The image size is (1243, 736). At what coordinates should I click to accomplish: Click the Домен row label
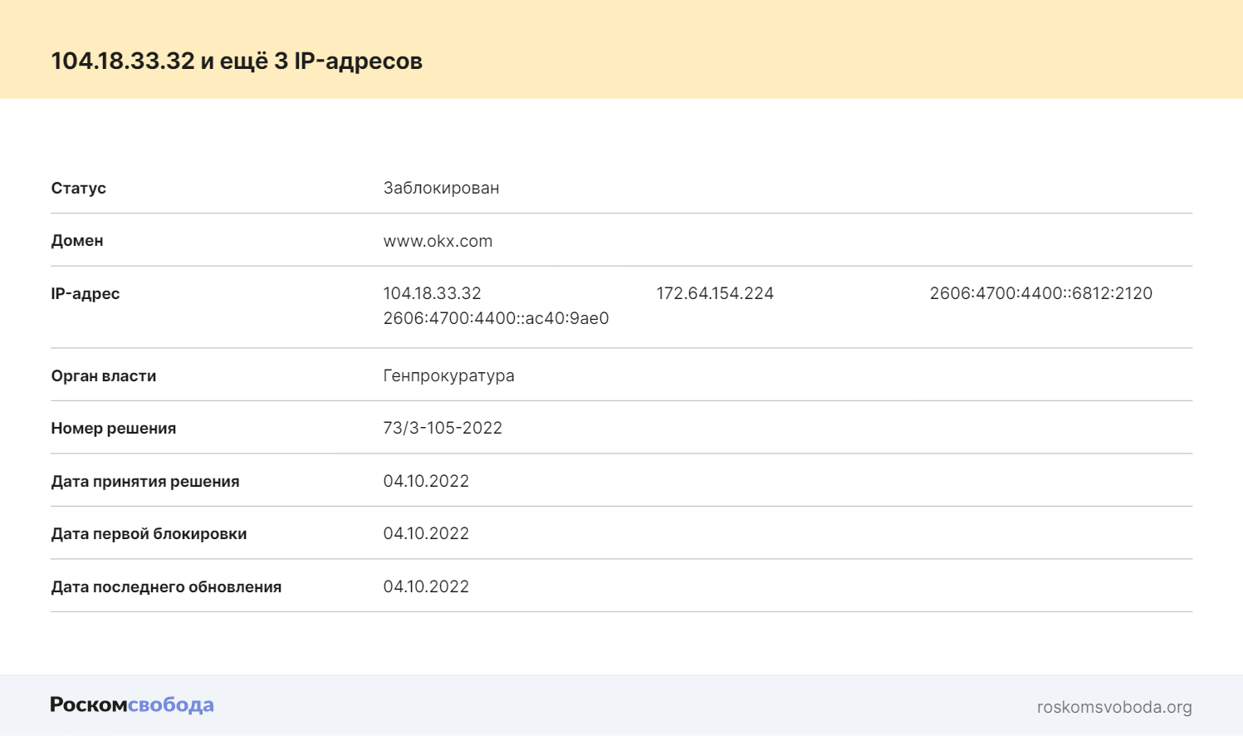pos(77,241)
